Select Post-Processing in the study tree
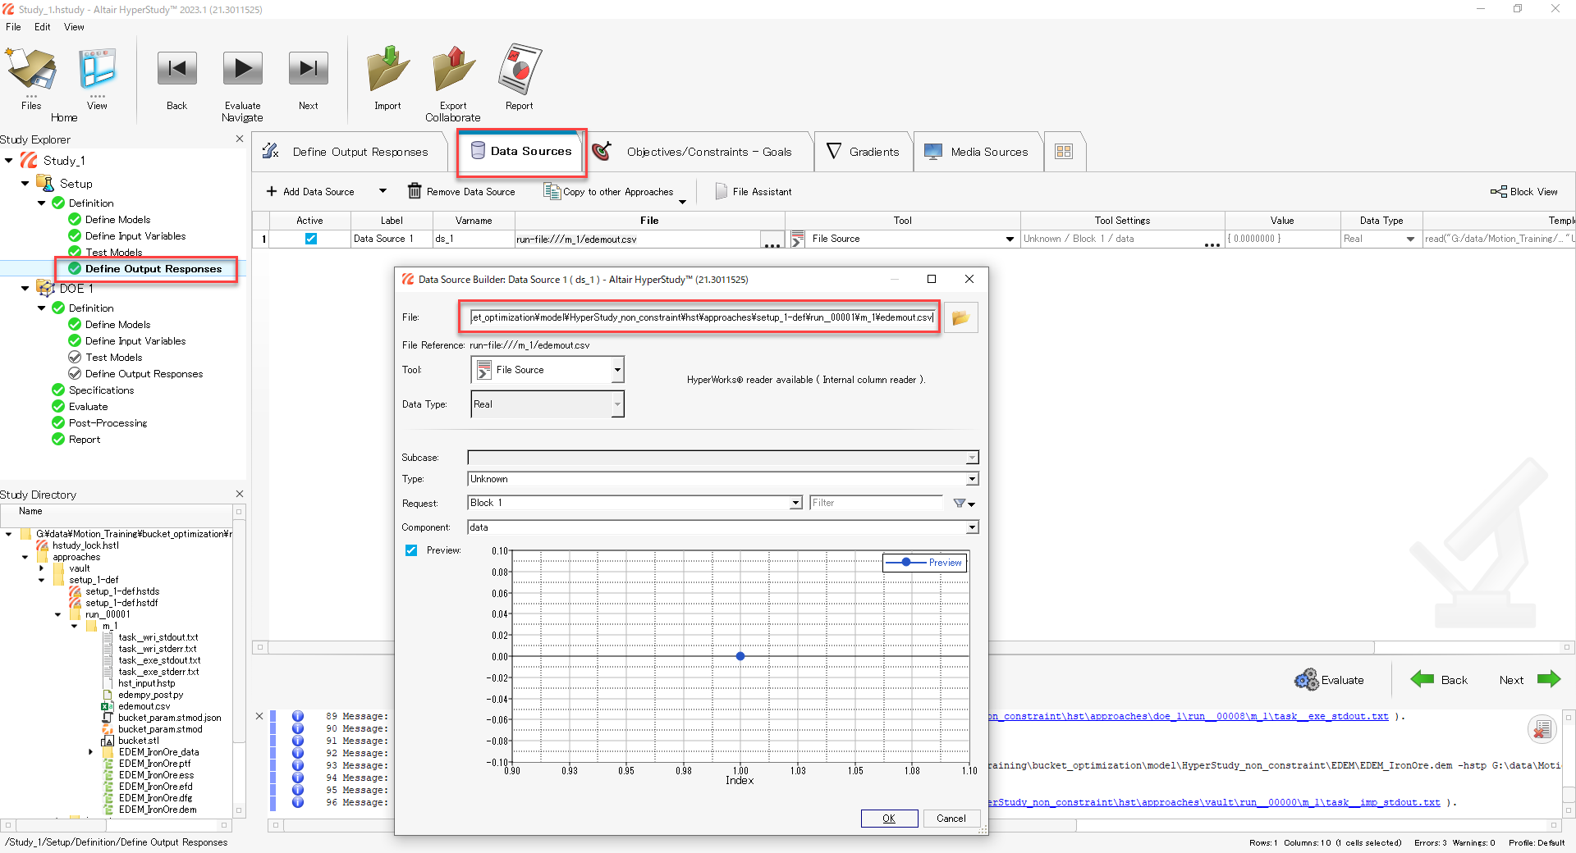 pyautogui.click(x=108, y=423)
